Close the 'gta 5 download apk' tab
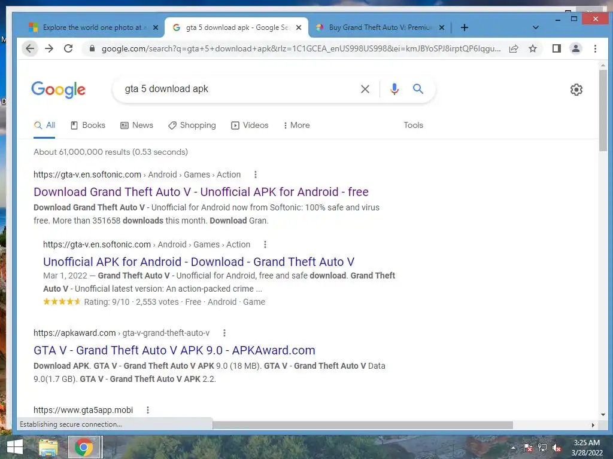 coord(299,27)
